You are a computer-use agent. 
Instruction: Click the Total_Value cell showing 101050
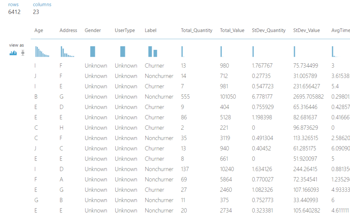(228, 97)
